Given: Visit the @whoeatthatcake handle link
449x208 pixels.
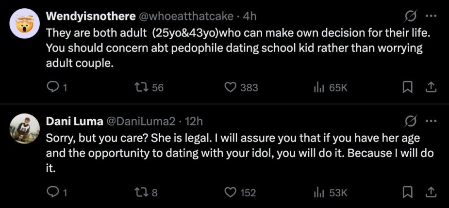Looking at the screenshot, I should (x=186, y=16).
